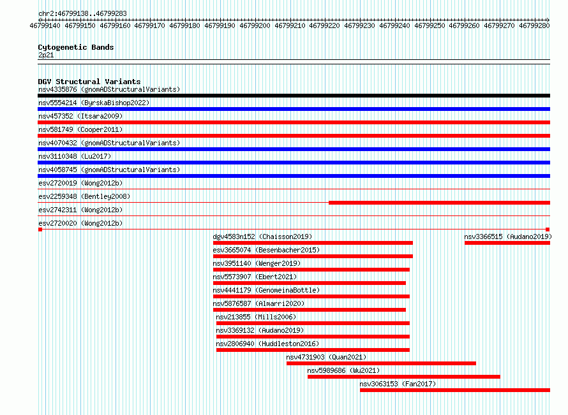
Task: Click ruler position 46799170
Action: (x=149, y=25)
